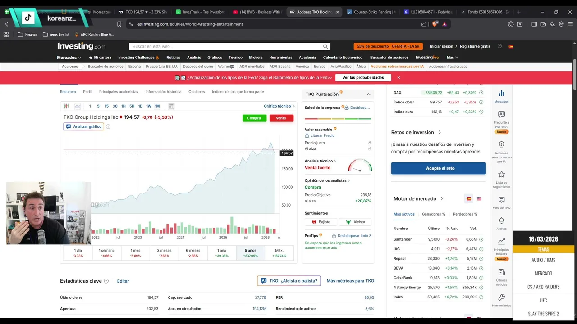Click info icon next to Analizar gráfico
The height and width of the screenshot is (324, 577).
(108, 126)
